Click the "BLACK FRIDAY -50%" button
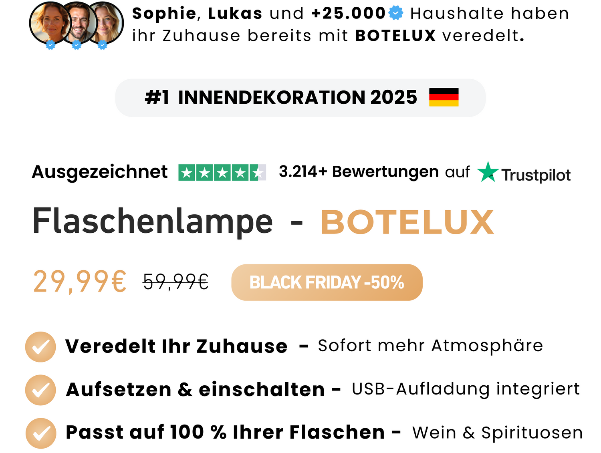The image size is (601, 453). (x=327, y=282)
